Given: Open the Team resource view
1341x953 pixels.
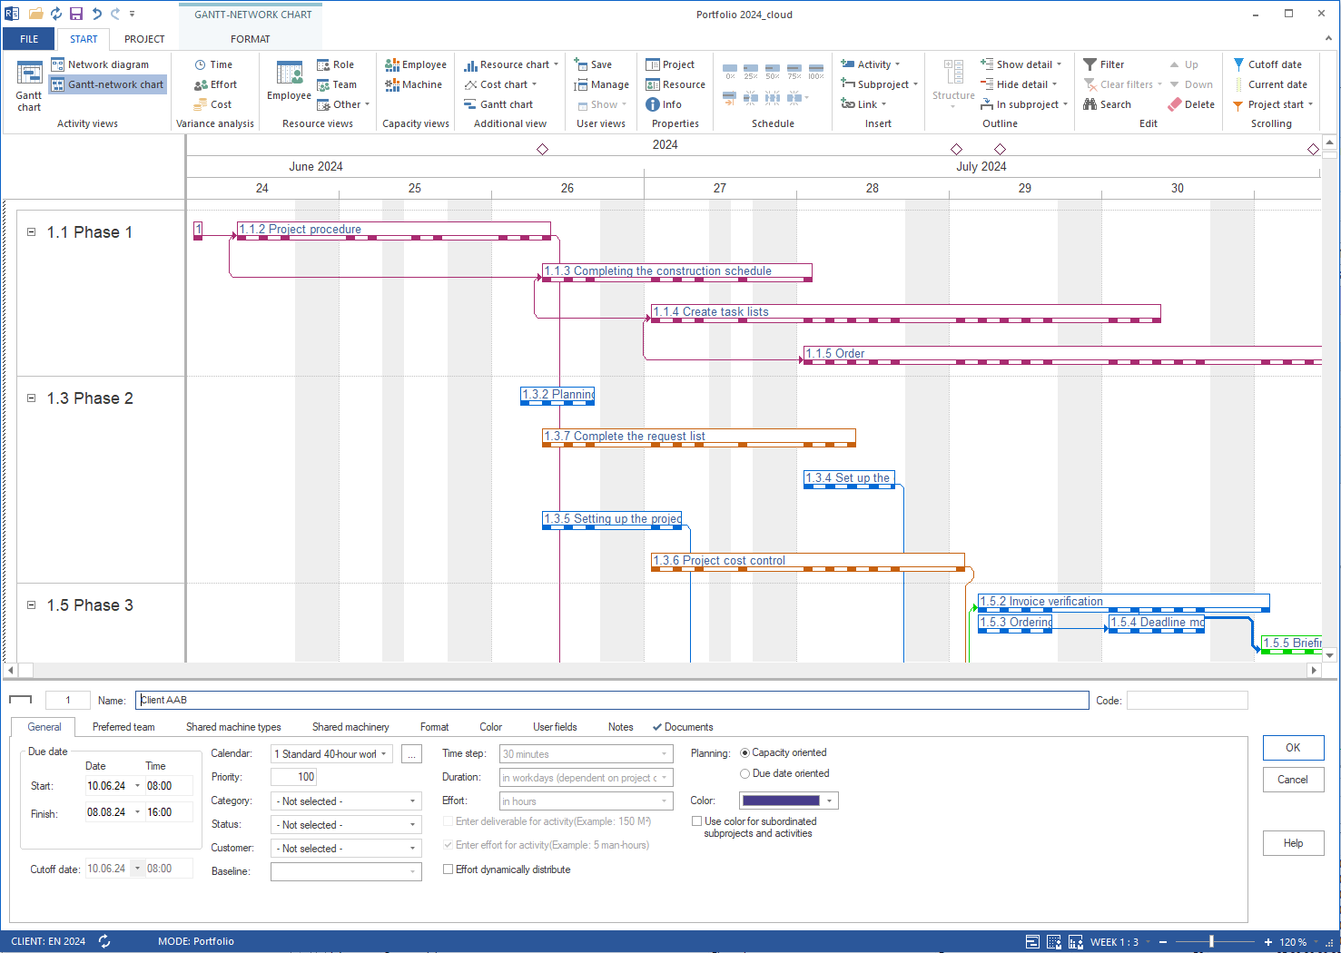Looking at the screenshot, I should tap(336, 84).
